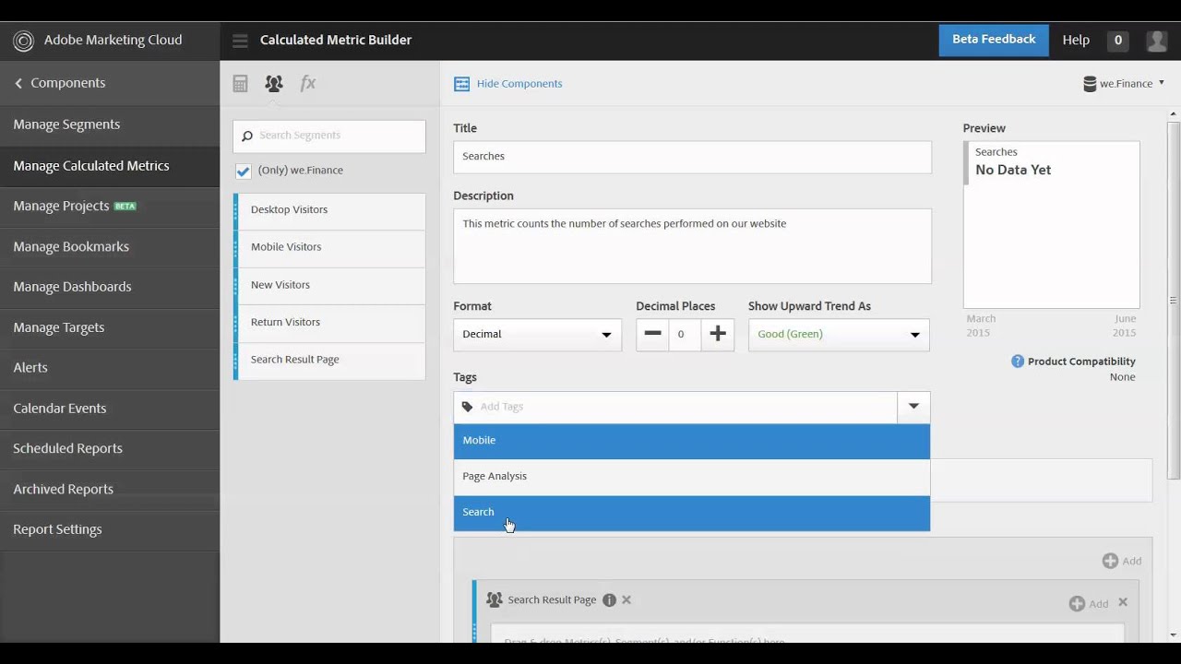Click the Hide Components link
This screenshot has width=1181, height=664.
tap(519, 84)
